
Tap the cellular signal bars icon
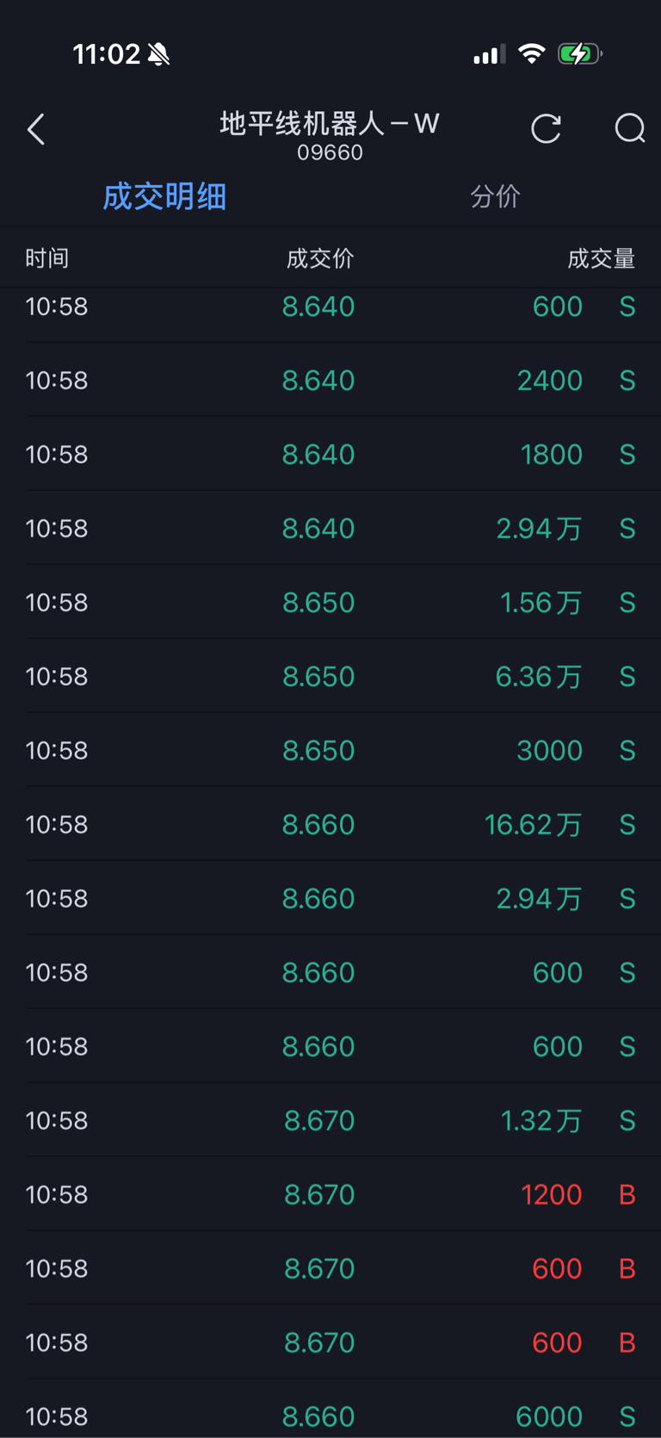(489, 55)
